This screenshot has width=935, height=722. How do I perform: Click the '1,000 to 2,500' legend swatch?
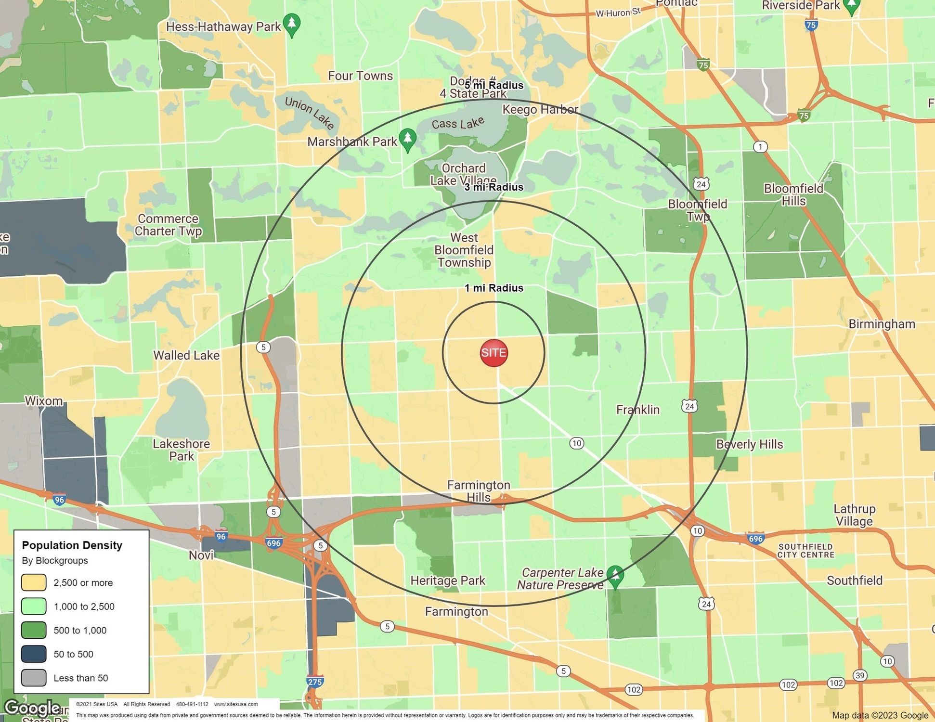pyautogui.click(x=34, y=606)
